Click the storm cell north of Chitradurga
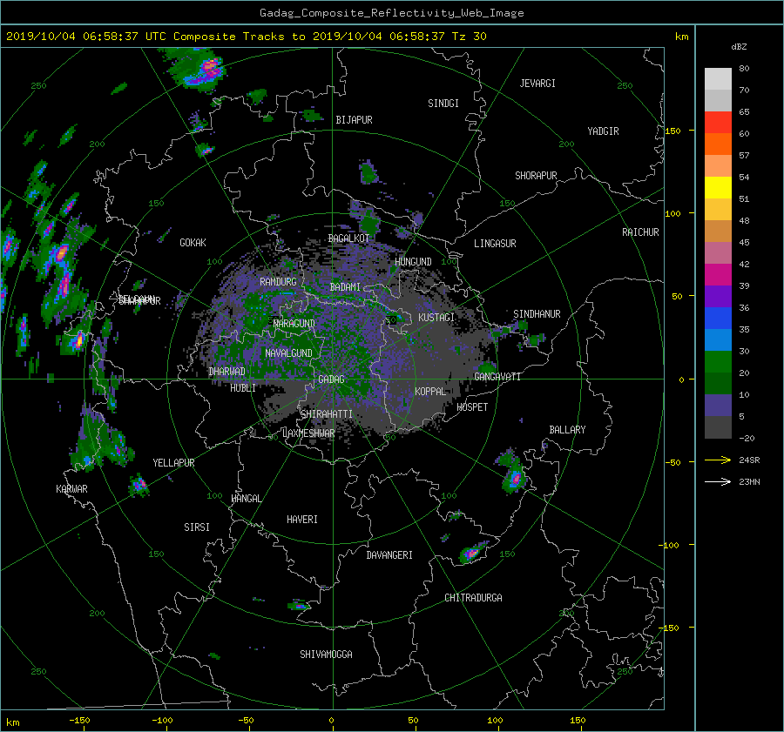 [x=472, y=553]
